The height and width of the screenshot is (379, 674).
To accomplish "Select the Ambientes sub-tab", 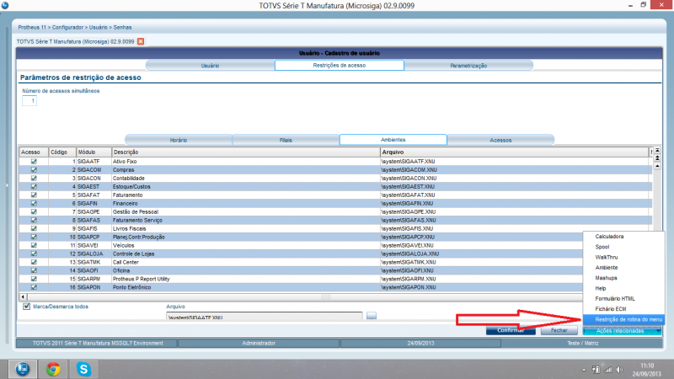I will (x=393, y=140).
